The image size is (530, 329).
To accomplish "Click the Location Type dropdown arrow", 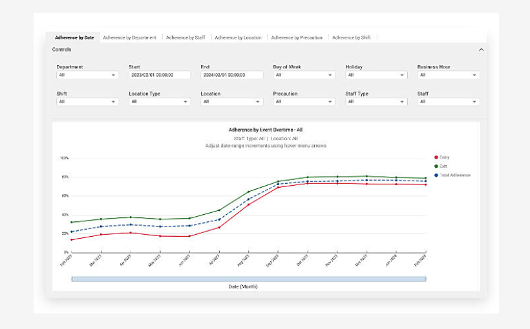I will 186,101.
